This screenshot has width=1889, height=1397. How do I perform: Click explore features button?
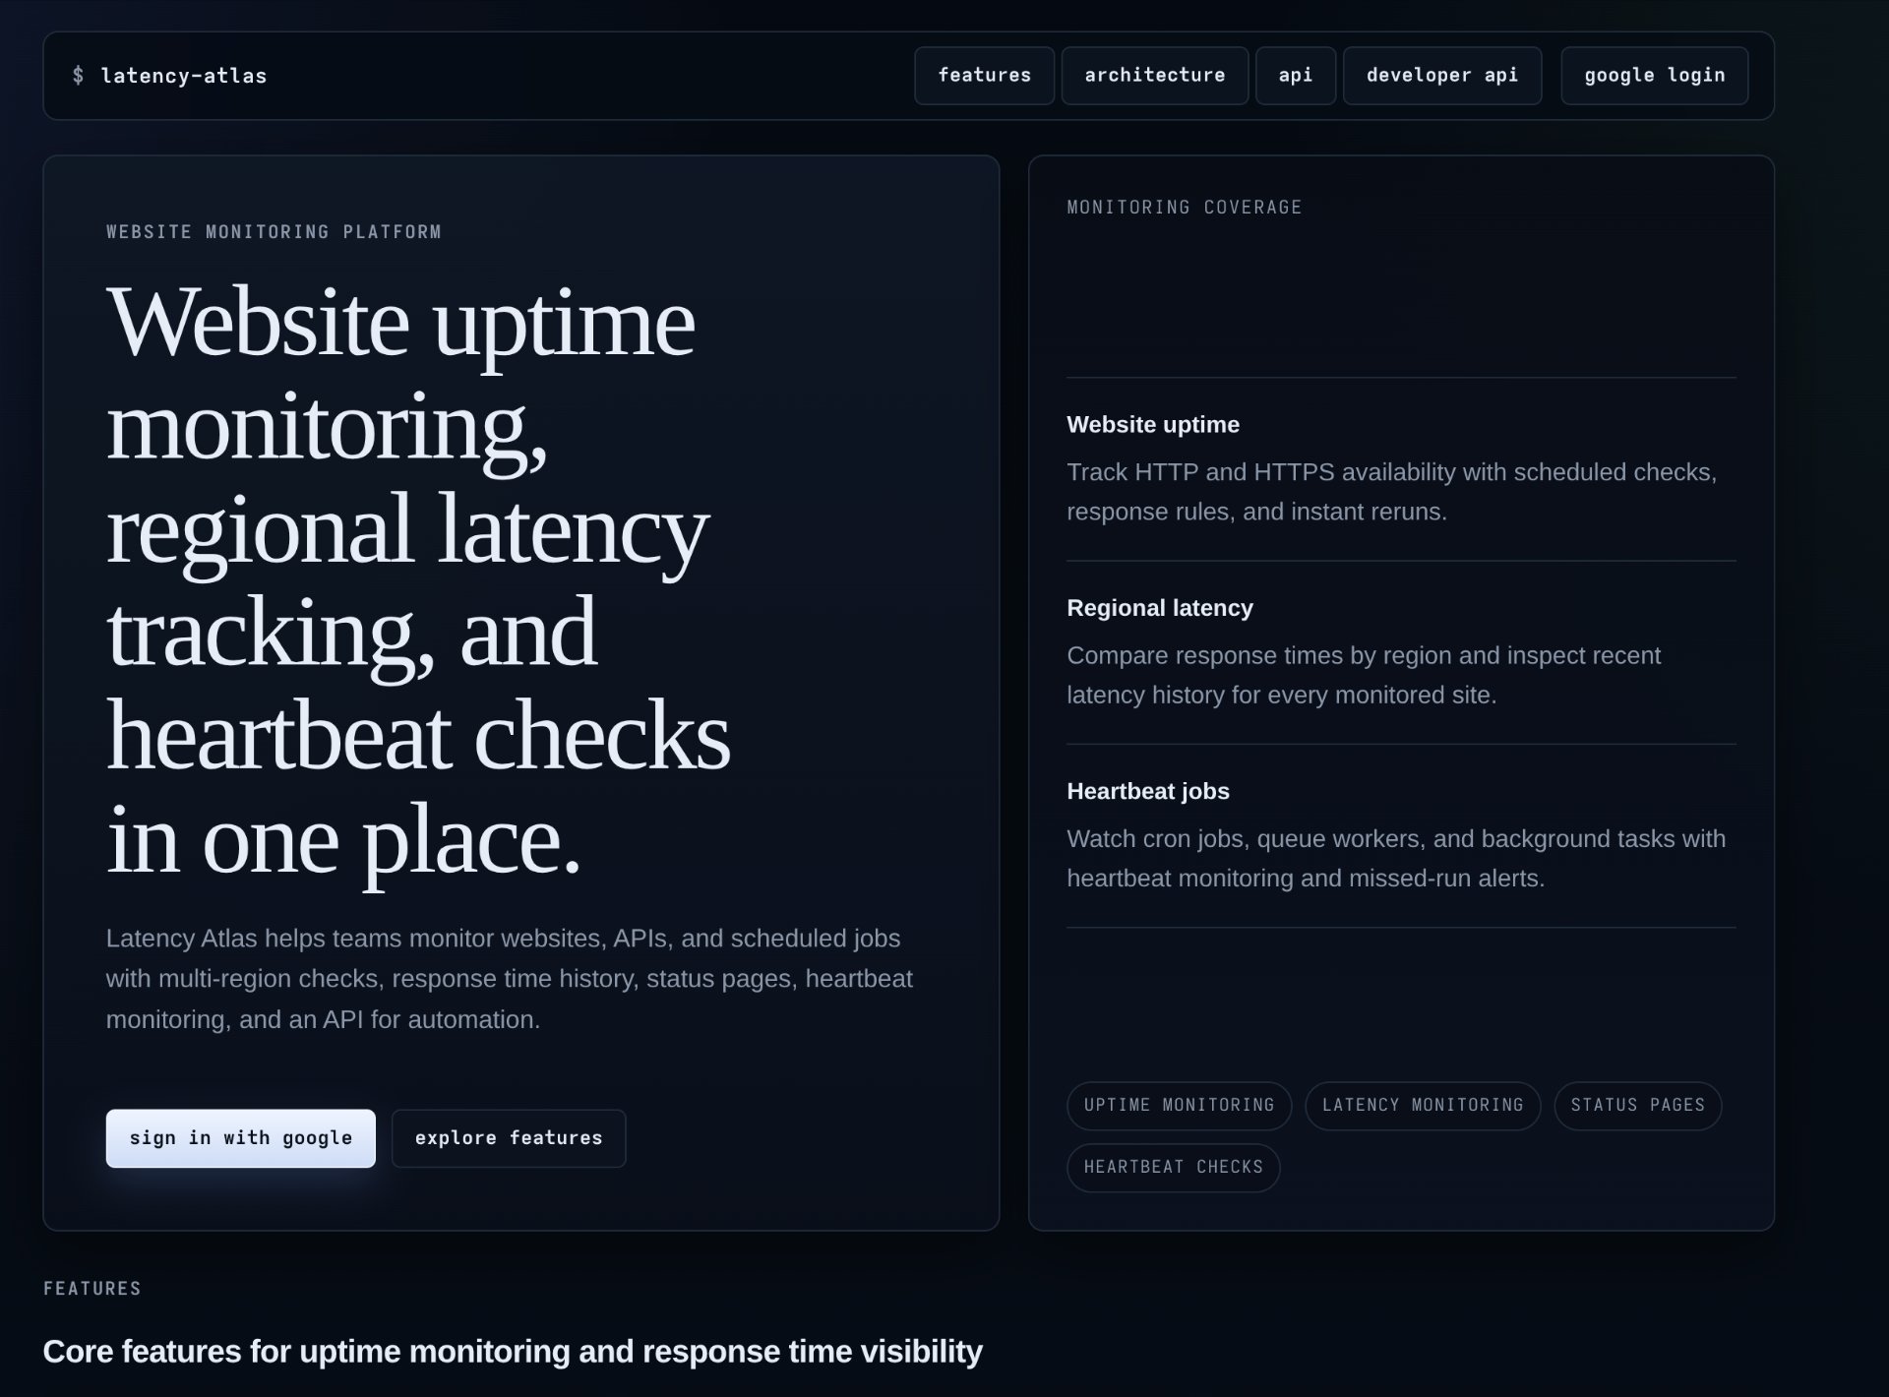coord(508,1138)
